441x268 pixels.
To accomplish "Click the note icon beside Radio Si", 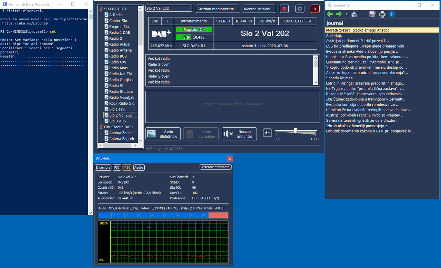I will click(x=106, y=86).
